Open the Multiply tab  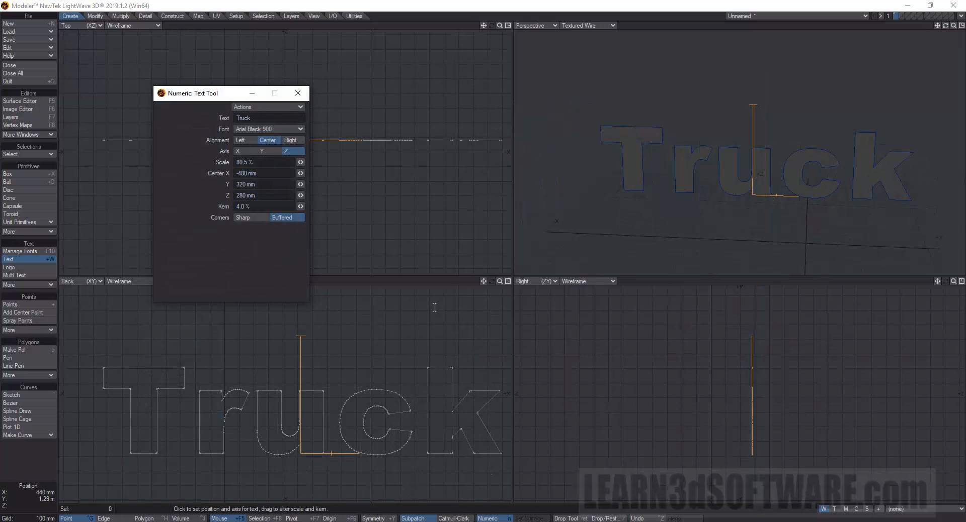click(121, 16)
